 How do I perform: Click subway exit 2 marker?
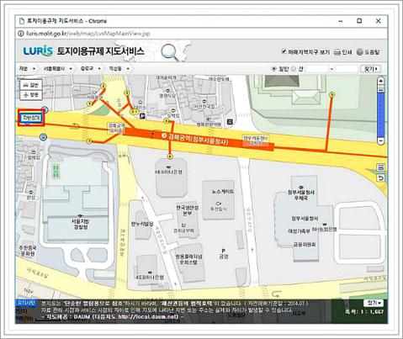coord(103,86)
